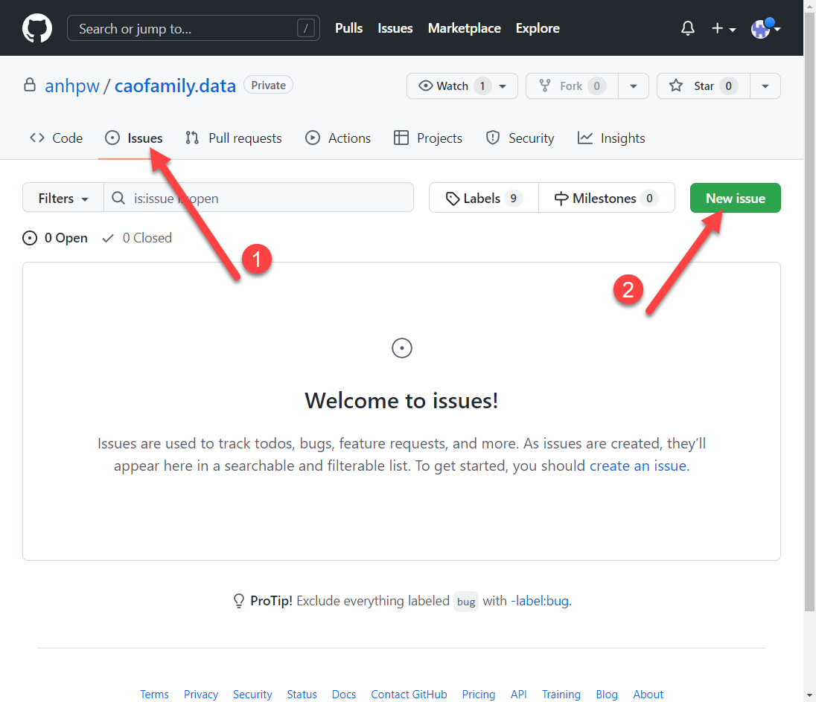Viewport: 816px width, 702px height.
Task: Open the Actions tab
Action: [338, 138]
